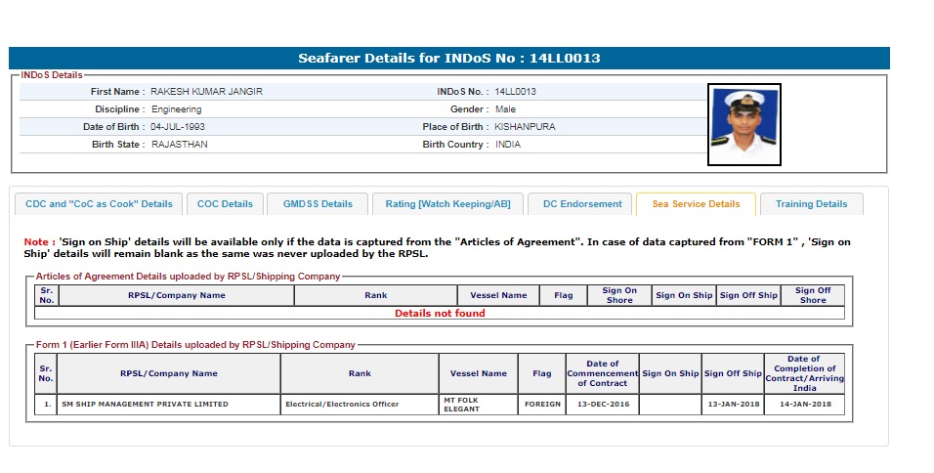Screen dimensions: 934x473
Task: Select the 13-DEC-2016 contract commencement date
Action: click(603, 404)
